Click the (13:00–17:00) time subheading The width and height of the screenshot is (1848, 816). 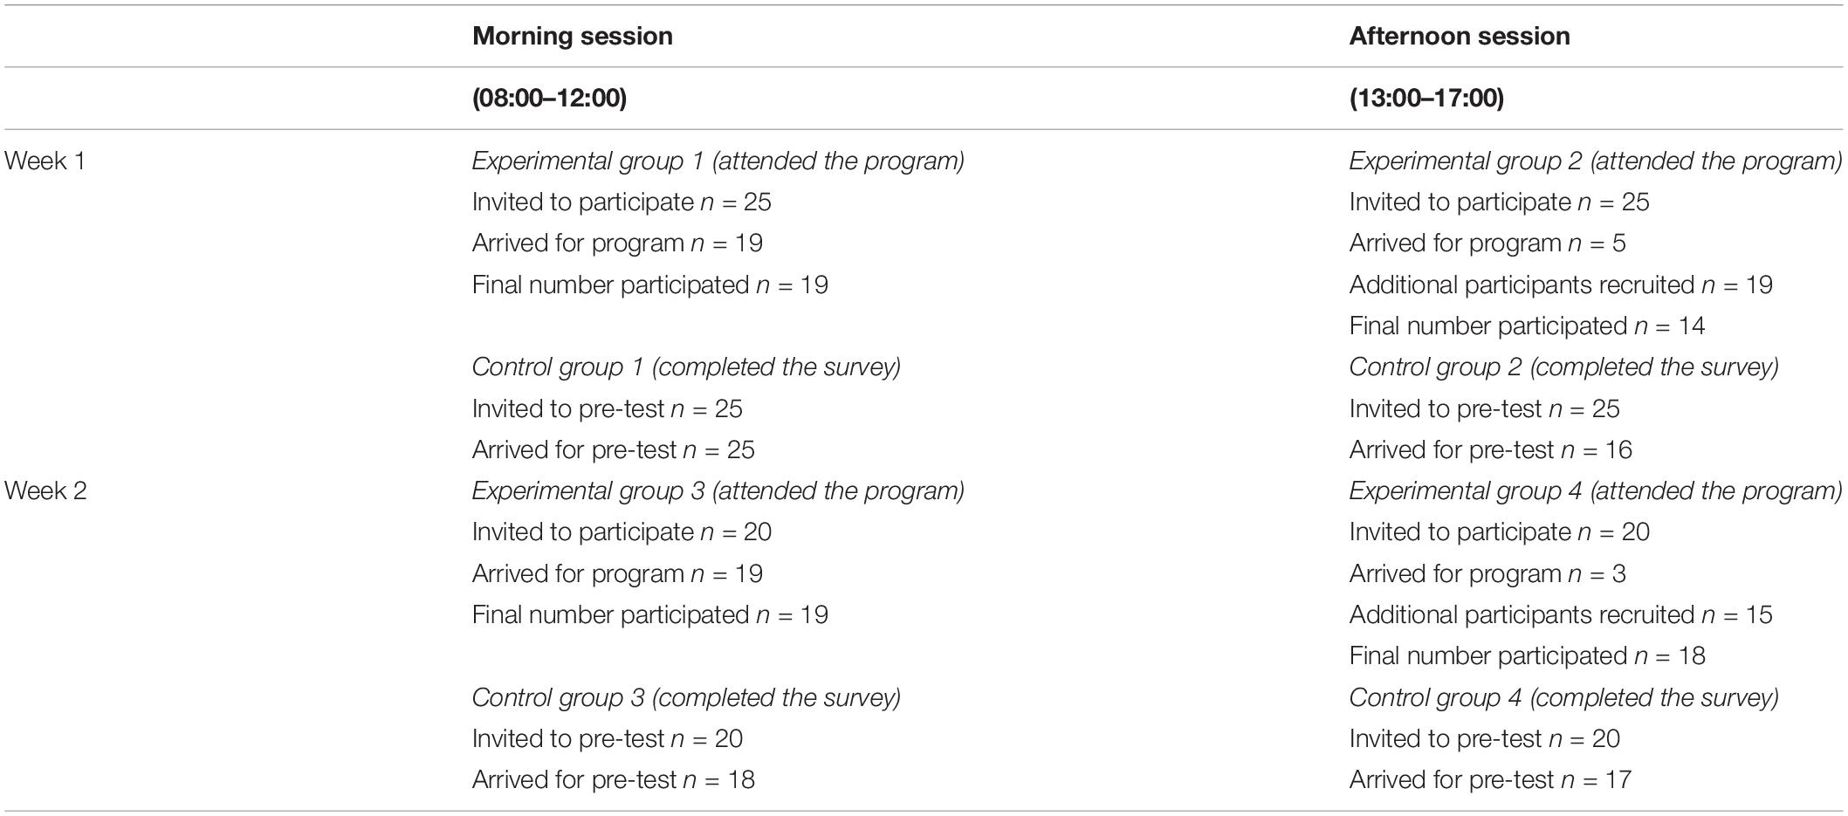[x=1427, y=98]
